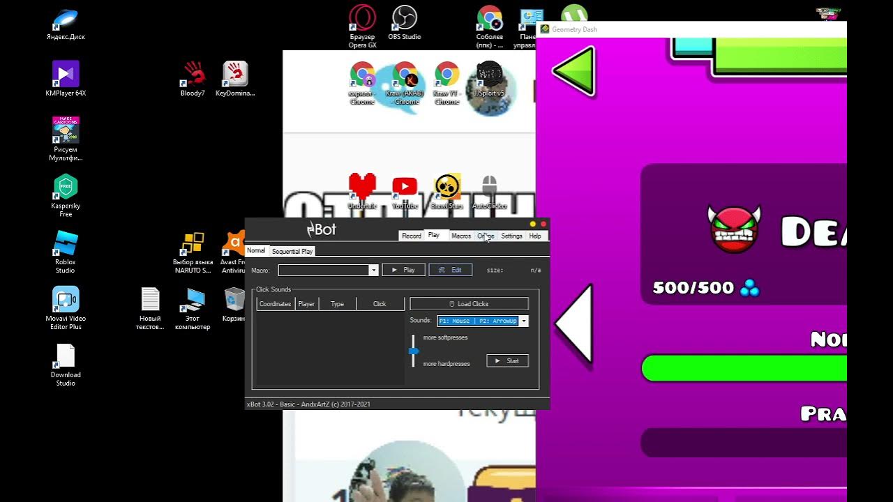This screenshot has width=893, height=502.
Task: Click the 500/500 orbs text
Action: [x=693, y=287]
